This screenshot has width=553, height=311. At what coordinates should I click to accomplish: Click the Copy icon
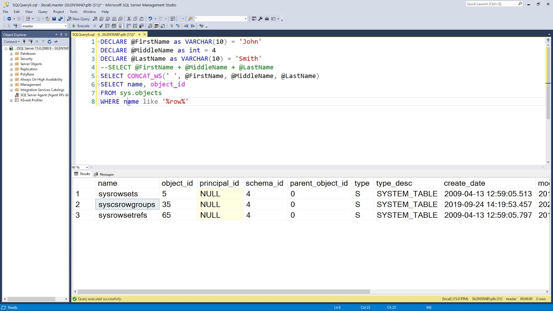135,19
